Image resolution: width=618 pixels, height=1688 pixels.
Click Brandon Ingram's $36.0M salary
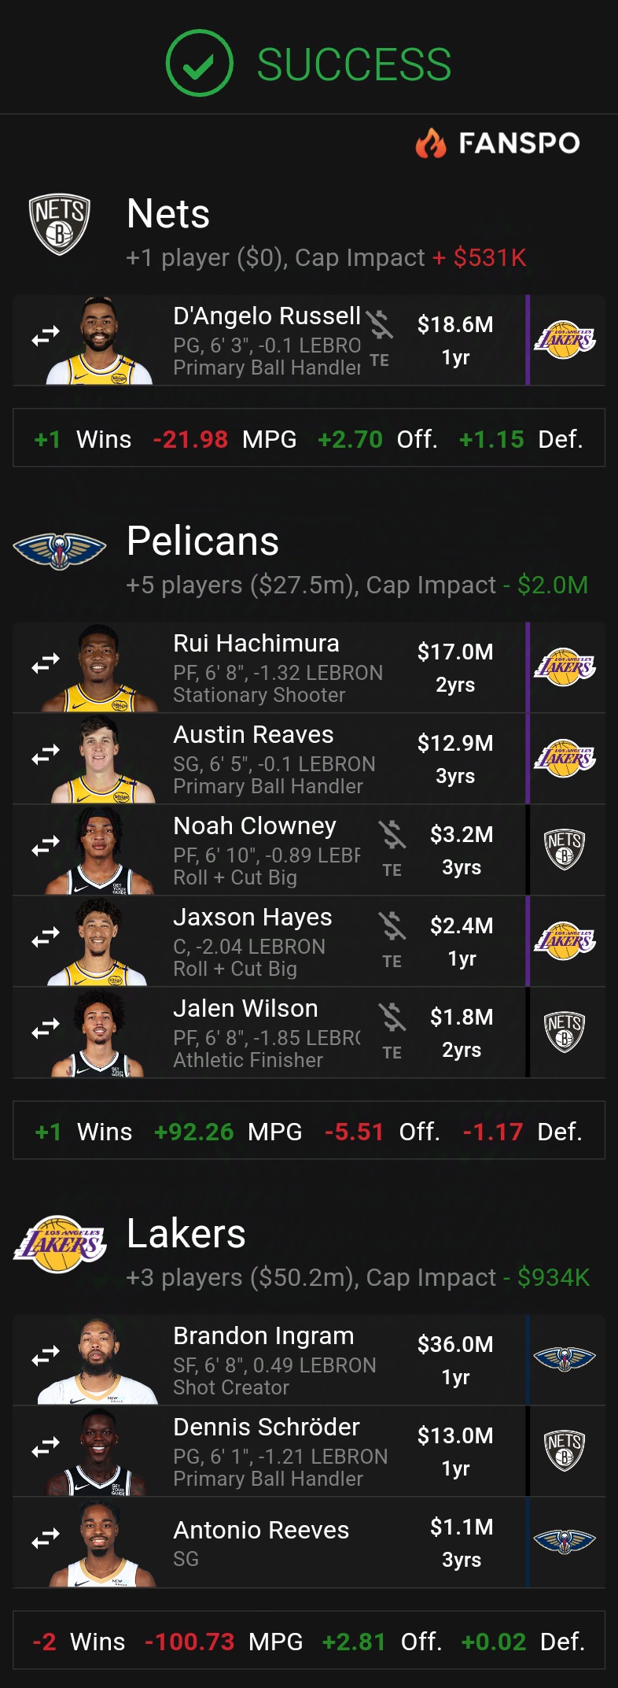pos(455,1344)
